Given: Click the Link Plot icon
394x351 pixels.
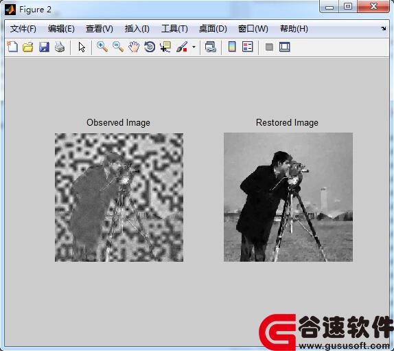Looking at the screenshot, I should (211, 47).
